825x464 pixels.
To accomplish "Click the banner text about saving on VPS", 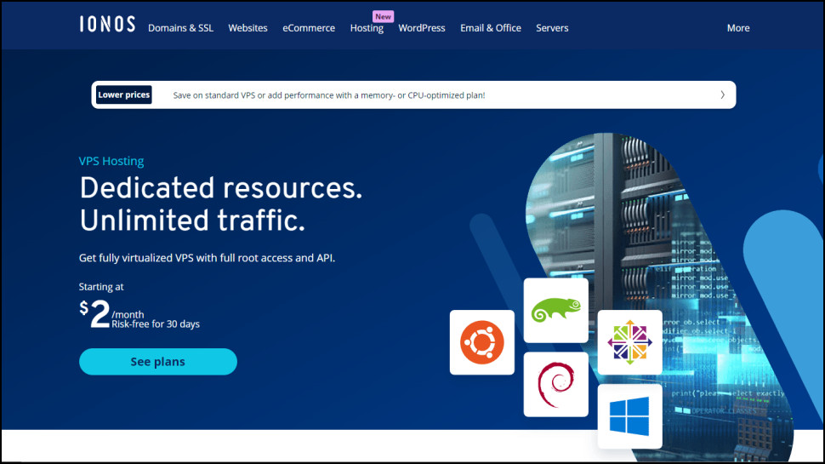I will tap(329, 95).
